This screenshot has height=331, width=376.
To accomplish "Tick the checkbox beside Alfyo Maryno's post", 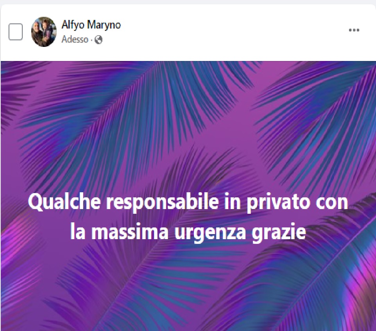I will tap(16, 32).
